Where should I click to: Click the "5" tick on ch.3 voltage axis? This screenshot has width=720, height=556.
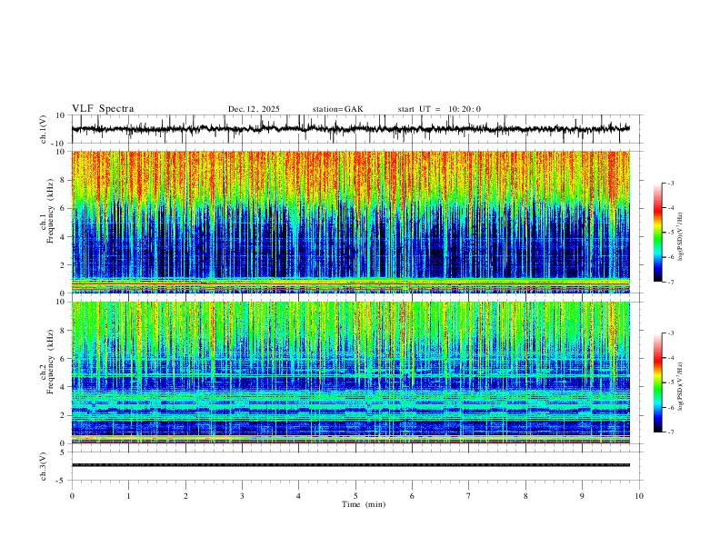(63, 452)
